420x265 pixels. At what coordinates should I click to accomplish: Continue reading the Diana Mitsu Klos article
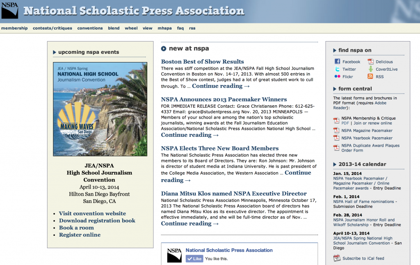pos(189,224)
